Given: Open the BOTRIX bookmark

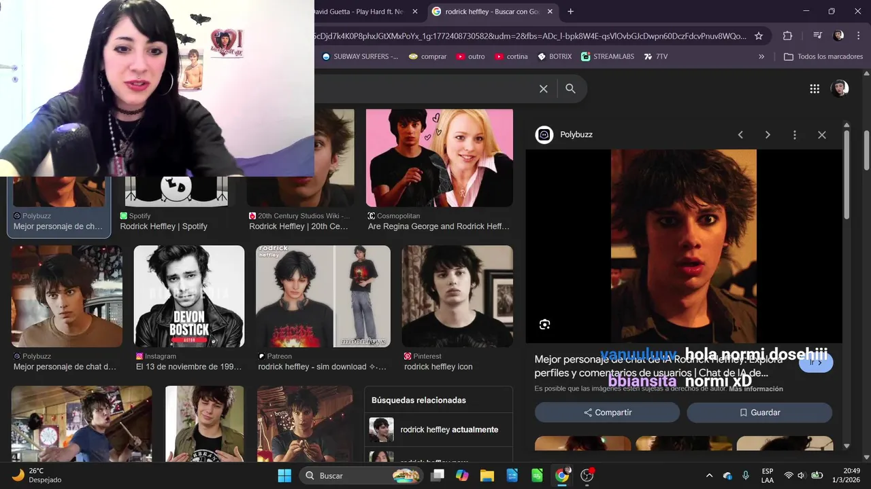Looking at the screenshot, I should [555, 56].
